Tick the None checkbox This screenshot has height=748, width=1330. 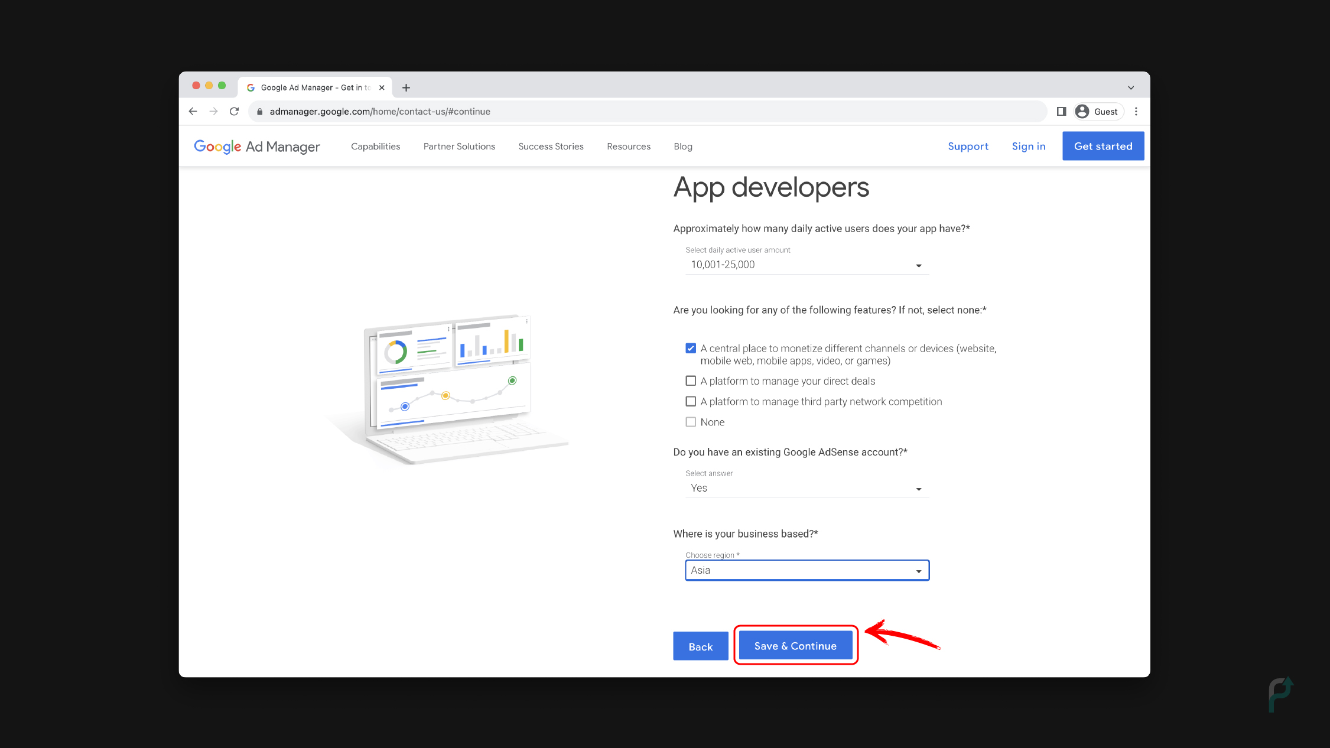(x=690, y=422)
